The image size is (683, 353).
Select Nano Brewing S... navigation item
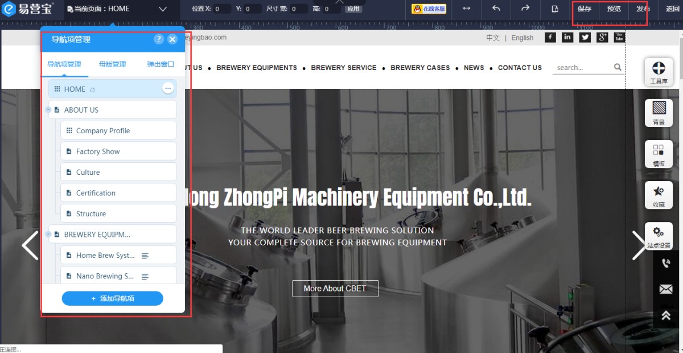118,276
